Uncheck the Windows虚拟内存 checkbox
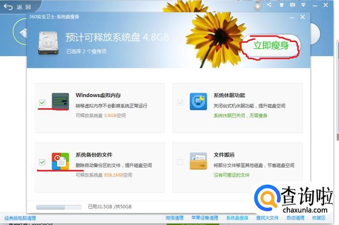The height and width of the screenshot is (225, 339). tap(42, 102)
